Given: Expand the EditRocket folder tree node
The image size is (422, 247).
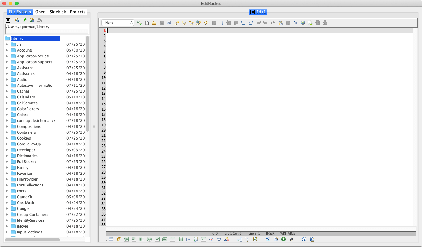Looking at the screenshot, I should (7, 162).
